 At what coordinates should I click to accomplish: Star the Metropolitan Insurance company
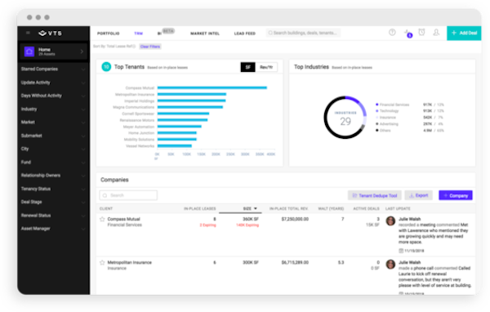pyautogui.click(x=102, y=263)
